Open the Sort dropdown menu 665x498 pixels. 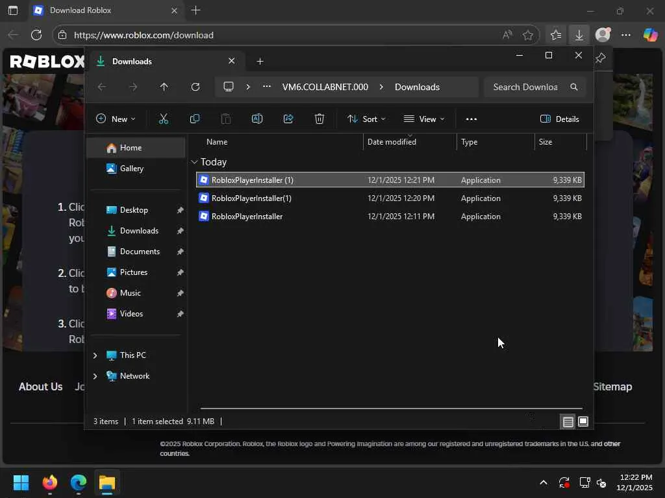tap(366, 119)
